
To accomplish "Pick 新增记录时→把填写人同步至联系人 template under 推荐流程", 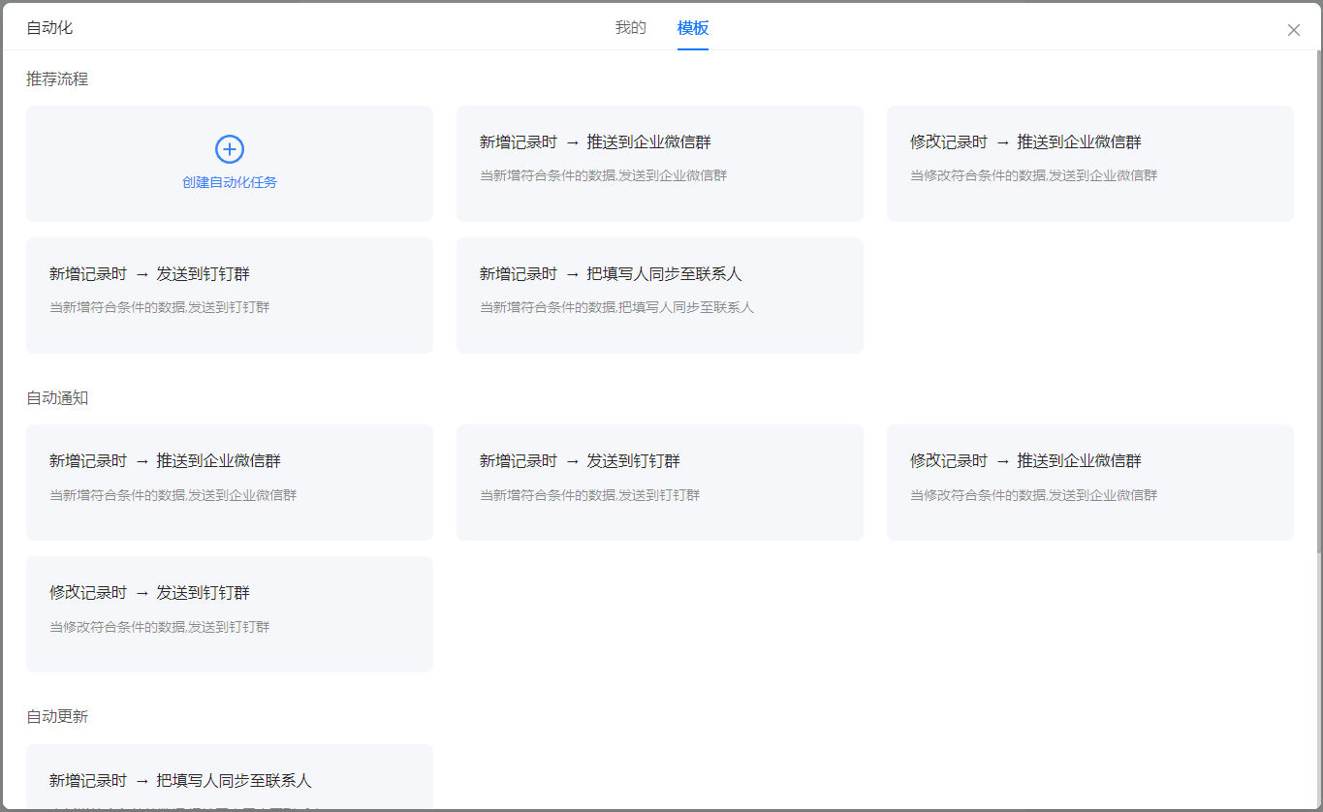I will [660, 296].
